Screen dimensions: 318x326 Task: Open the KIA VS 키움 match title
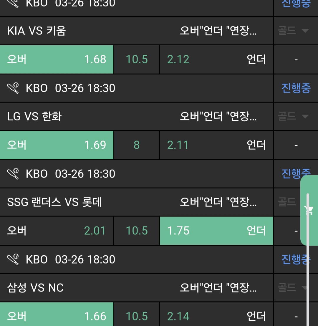(x=37, y=31)
